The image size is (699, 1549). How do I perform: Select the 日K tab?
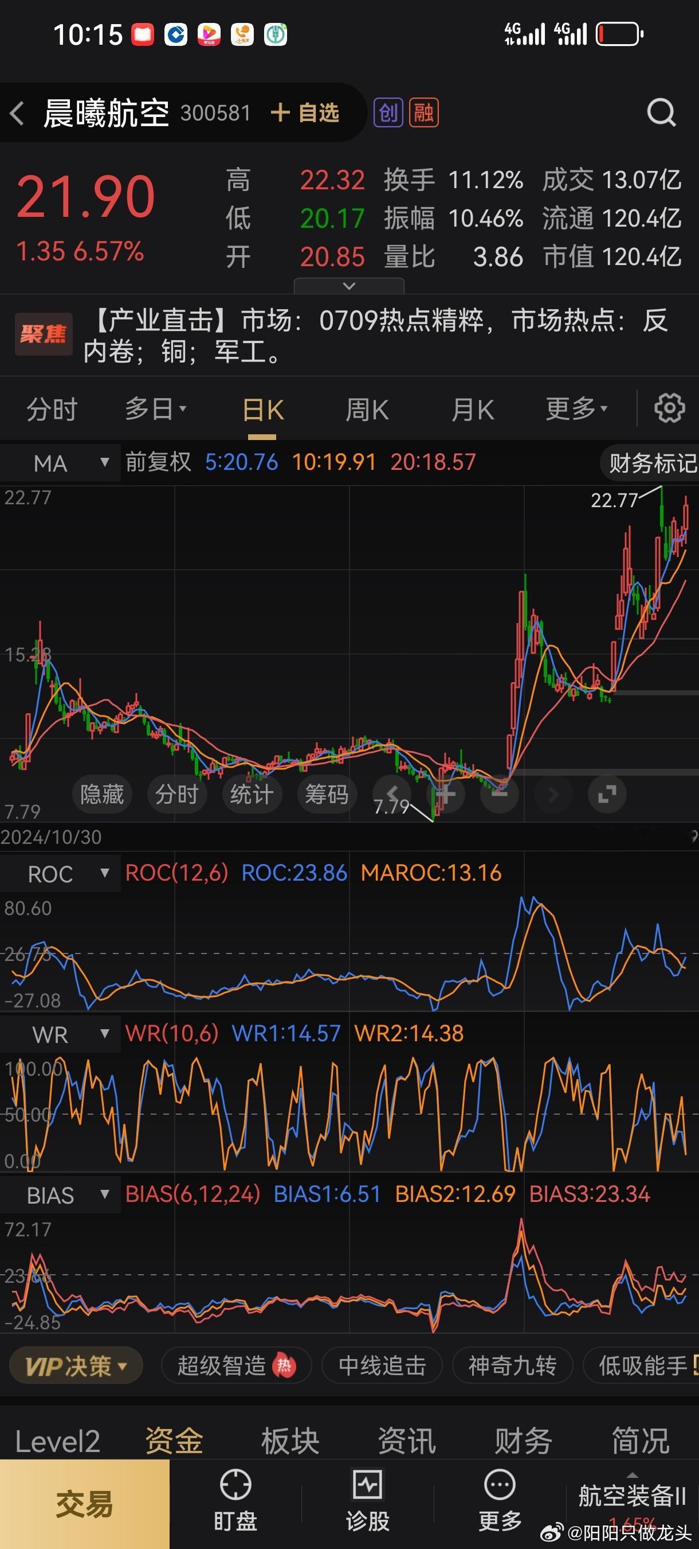point(262,411)
